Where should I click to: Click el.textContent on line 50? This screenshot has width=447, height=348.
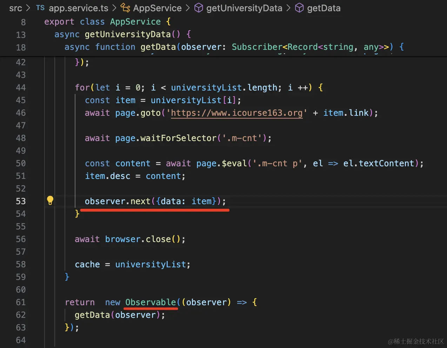tap(379, 163)
